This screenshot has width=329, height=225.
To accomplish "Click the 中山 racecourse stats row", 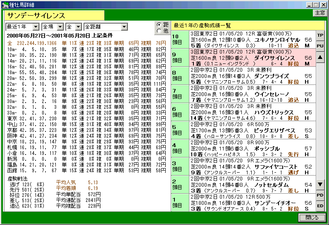I will pos(86,124).
